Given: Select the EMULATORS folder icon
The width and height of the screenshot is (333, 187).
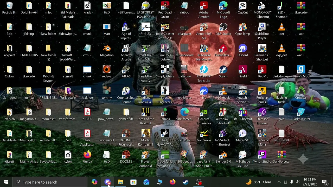Looking at the screenshot, I should click(29, 51).
